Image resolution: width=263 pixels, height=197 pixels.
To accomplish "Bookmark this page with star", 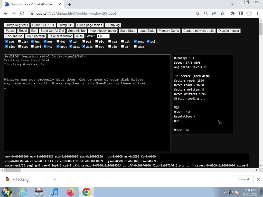I will click(222, 13).
